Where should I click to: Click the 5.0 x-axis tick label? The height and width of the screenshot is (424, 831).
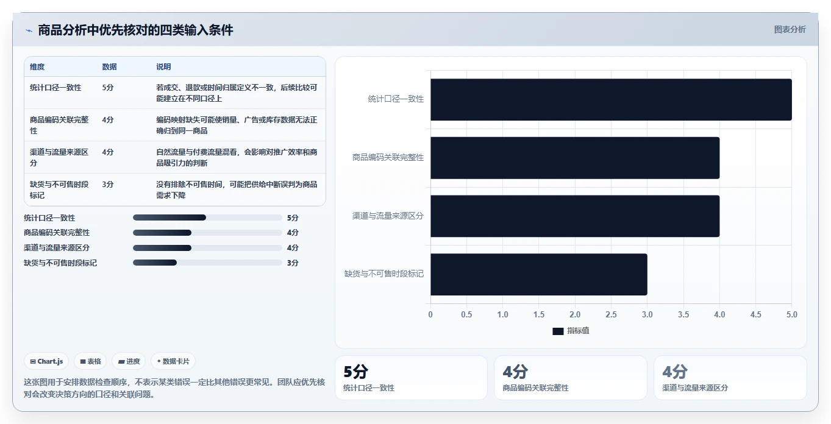point(791,315)
